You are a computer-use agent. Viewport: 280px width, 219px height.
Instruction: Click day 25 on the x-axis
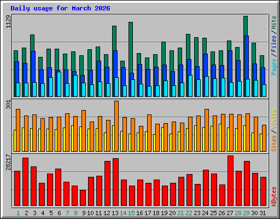tap(213, 213)
